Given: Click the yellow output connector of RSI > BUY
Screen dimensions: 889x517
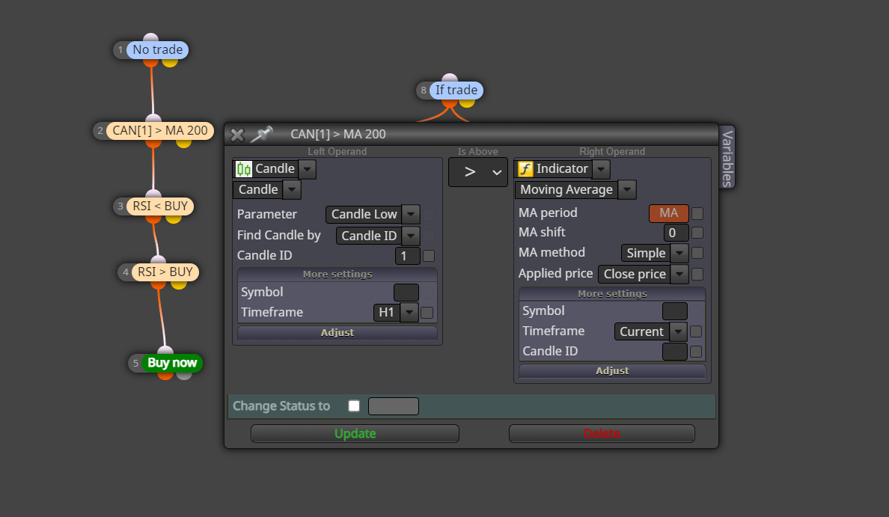Looking at the screenshot, I should click(x=179, y=284).
